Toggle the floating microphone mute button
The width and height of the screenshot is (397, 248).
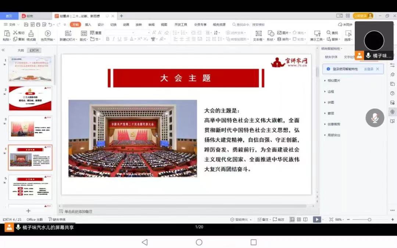(375, 118)
